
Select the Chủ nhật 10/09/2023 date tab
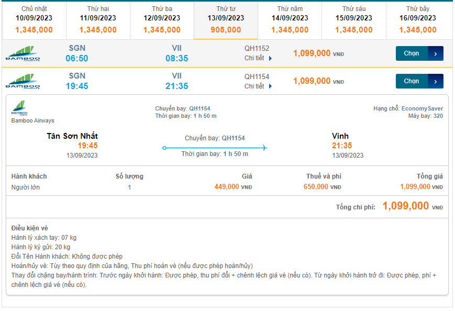click(x=34, y=20)
